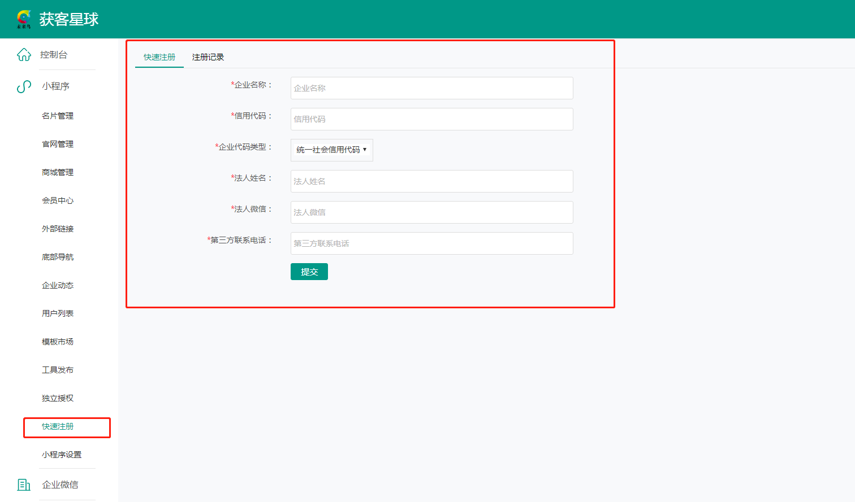Focus the 法人姓名 input field
This screenshot has height=502, width=855.
pos(432,181)
